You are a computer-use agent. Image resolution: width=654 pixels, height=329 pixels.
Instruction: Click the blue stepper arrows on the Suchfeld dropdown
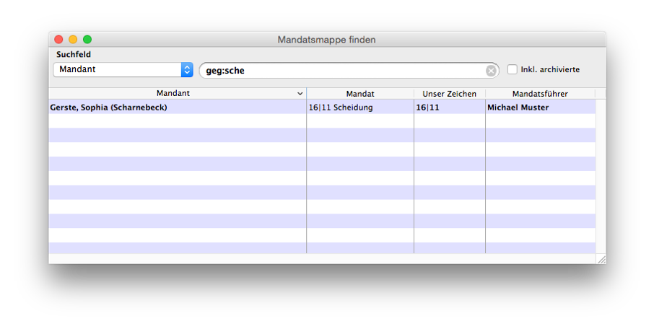pos(187,70)
